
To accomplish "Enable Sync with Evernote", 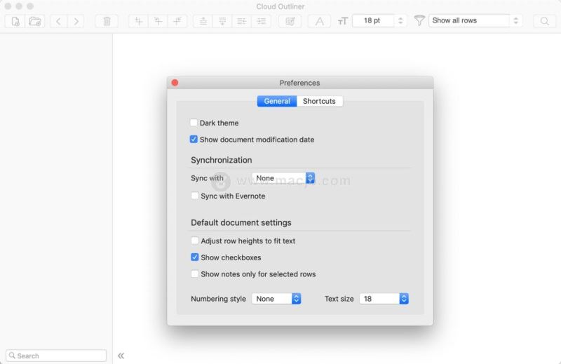I will 195,196.
